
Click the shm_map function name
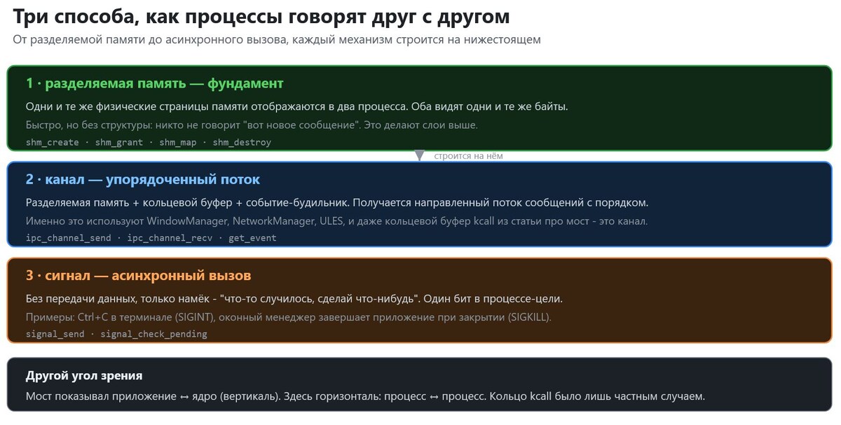pos(178,142)
